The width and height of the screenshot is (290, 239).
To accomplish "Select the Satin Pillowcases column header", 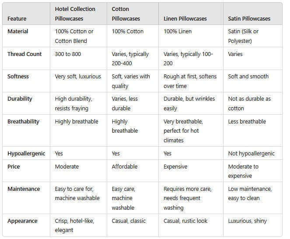I will pyautogui.click(x=249, y=18).
